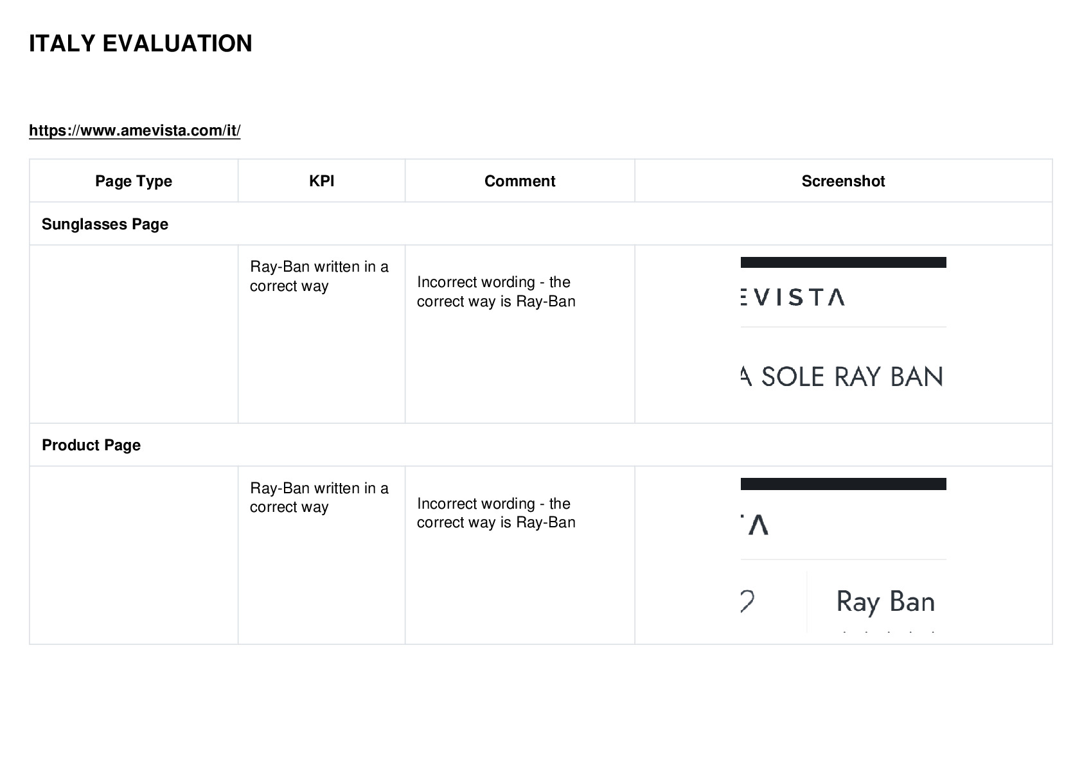Screen dimensions: 1082x765
Task: Click the SOLE RAY BAN screenshot text
Action: [842, 376]
